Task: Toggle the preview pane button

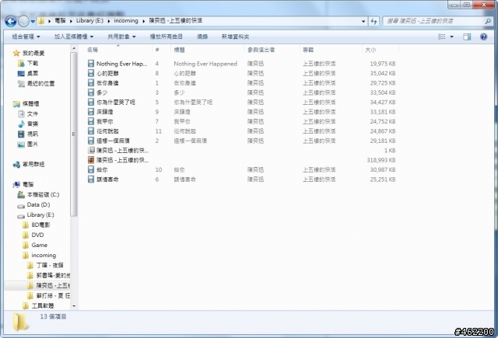Action: click(x=467, y=37)
